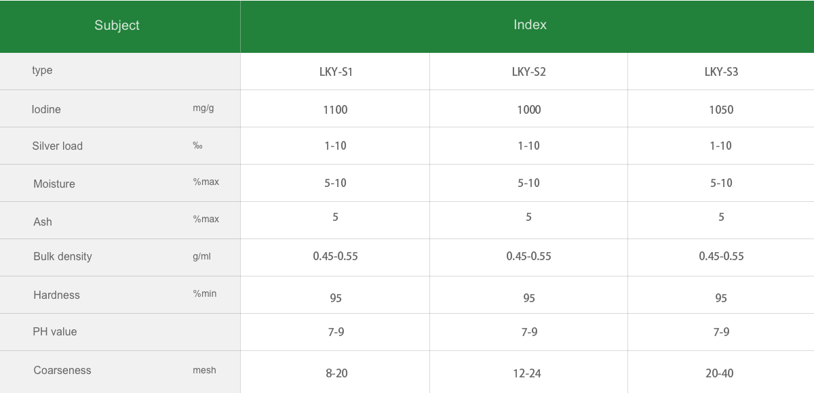
Task: Click the 20-40 mesh value
Action: [x=719, y=373]
